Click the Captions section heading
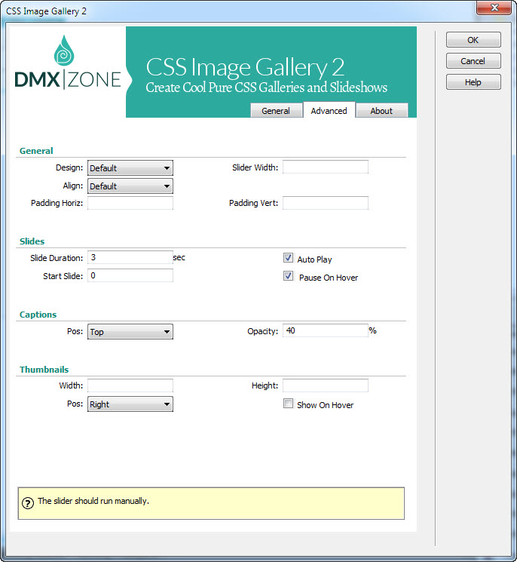Image resolution: width=517 pixels, height=562 pixels. (x=38, y=315)
